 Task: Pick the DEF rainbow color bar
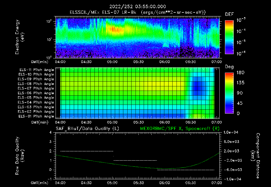[229, 37]
